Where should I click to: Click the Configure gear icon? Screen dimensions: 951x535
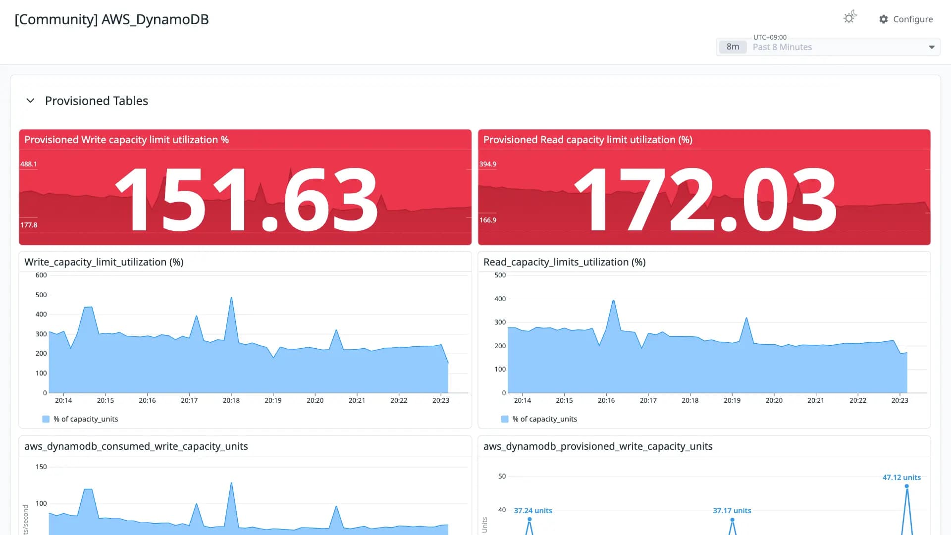pyautogui.click(x=884, y=19)
